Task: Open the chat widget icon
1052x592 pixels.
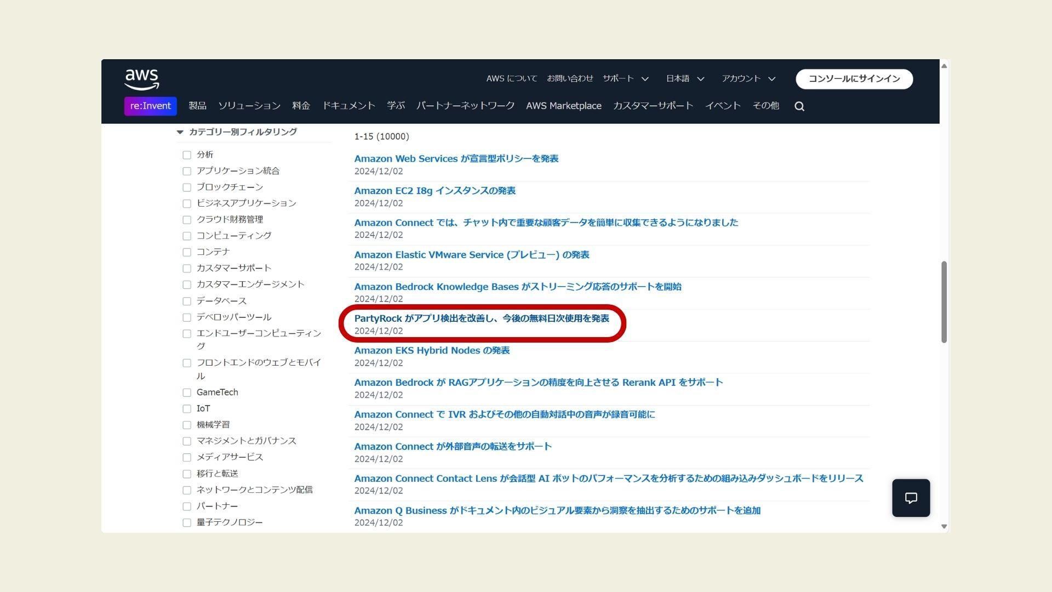Action: coord(911,498)
